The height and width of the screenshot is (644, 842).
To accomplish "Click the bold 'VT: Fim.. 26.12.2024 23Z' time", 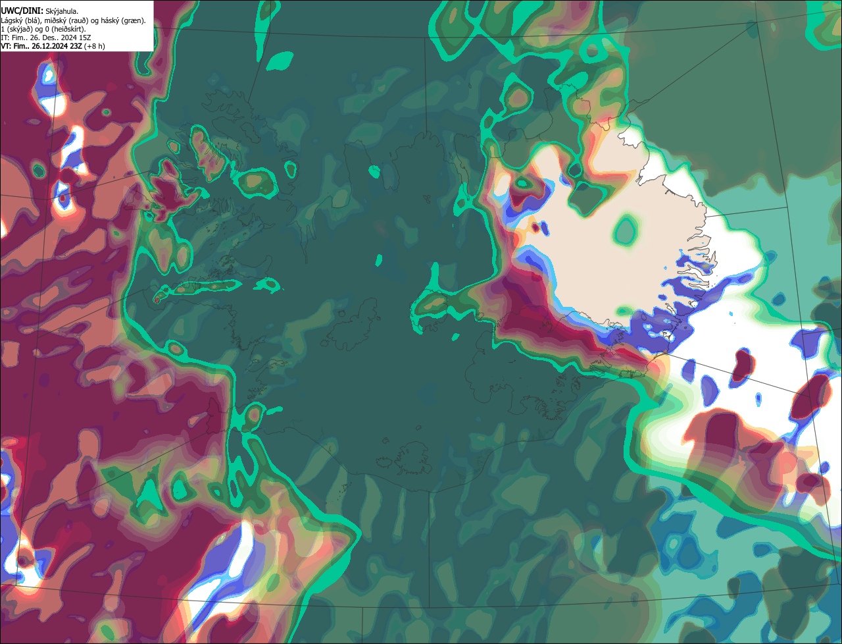I will (x=41, y=46).
